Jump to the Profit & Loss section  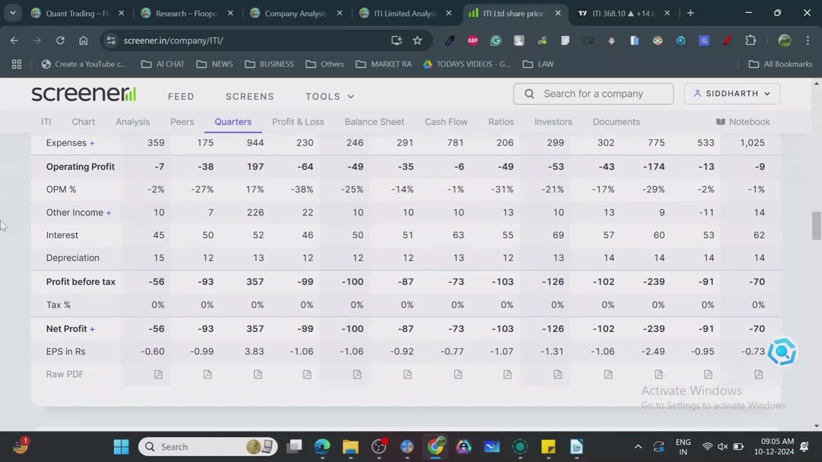tap(298, 122)
